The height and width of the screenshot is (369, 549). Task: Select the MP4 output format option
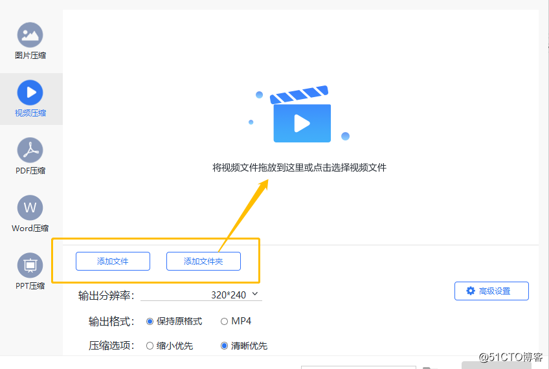tap(236, 321)
